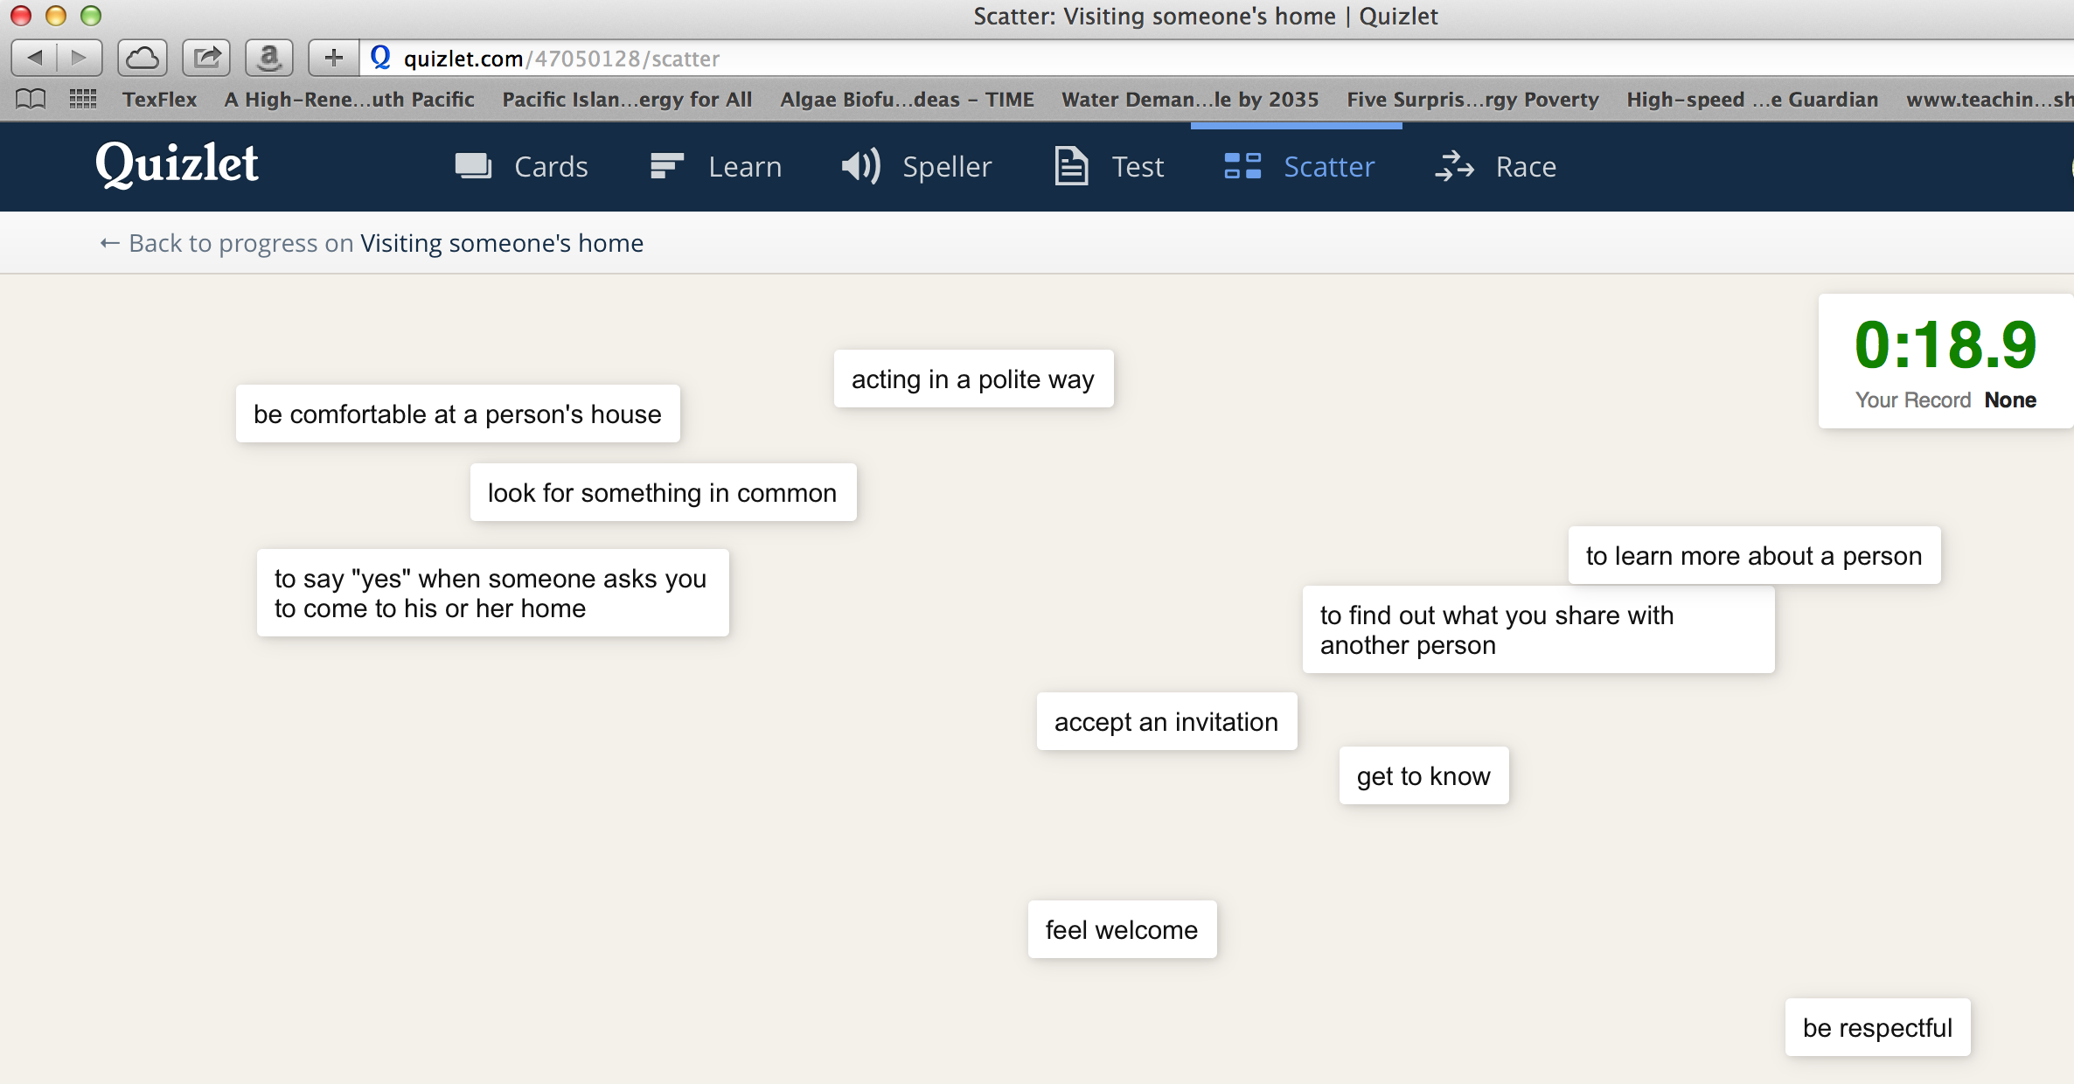2074x1084 pixels.
Task: Open the iCloud tabs cloud icon
Action: tap(143, 59)
